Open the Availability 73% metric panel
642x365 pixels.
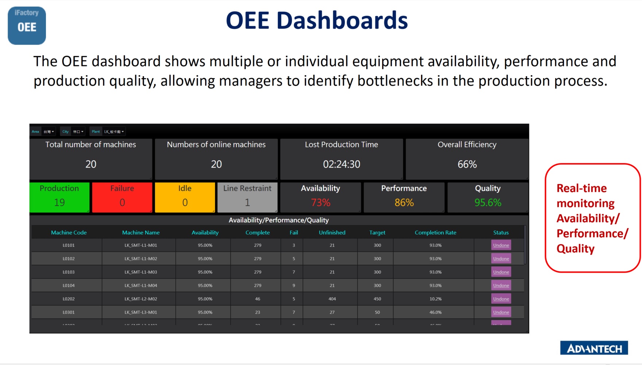tap(320, 197)
